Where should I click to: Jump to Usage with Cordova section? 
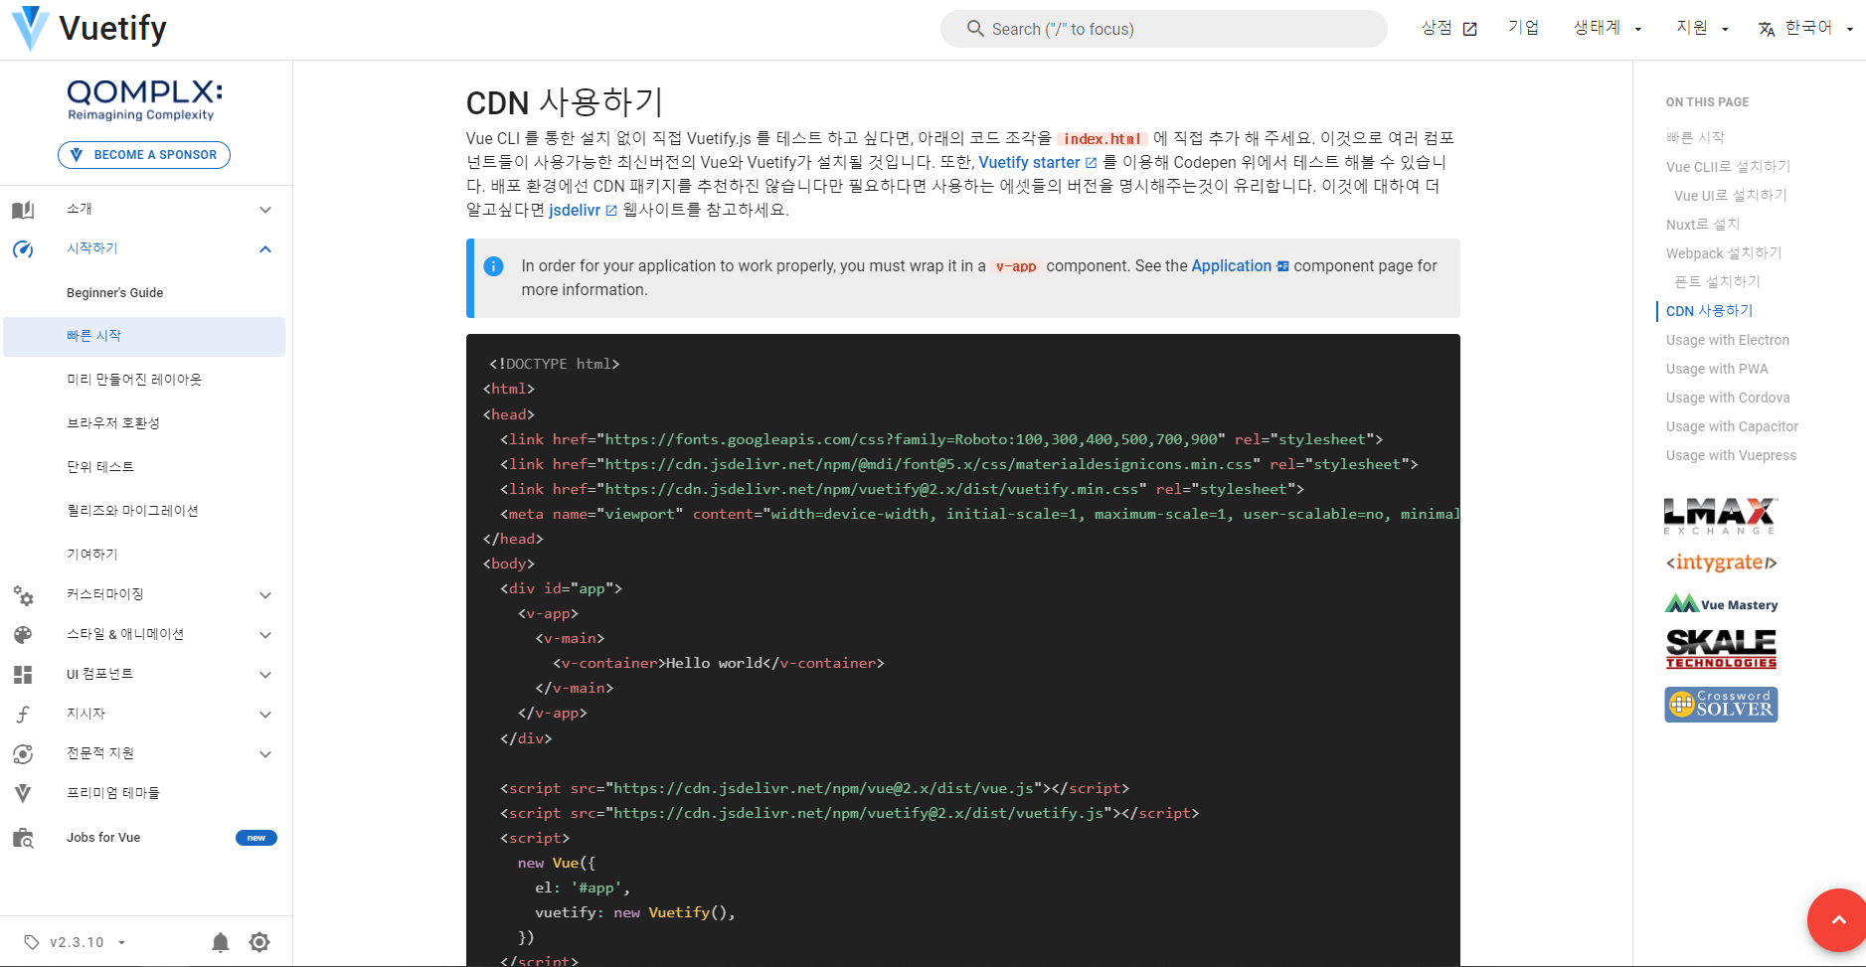click(x=1728, y=398)
